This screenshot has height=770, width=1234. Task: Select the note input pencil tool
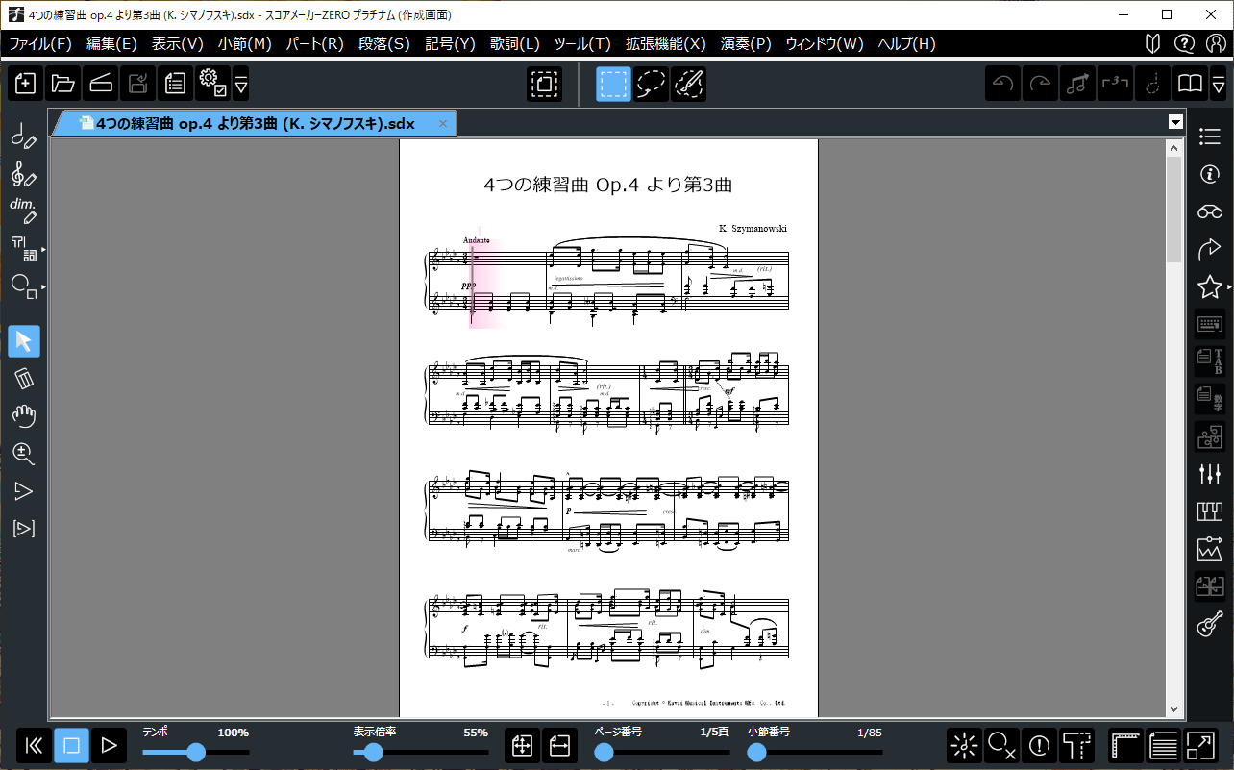(24, 137)
